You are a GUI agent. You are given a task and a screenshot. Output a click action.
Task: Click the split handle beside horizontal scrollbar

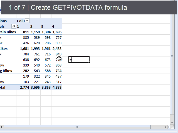(x=169, y=127)
